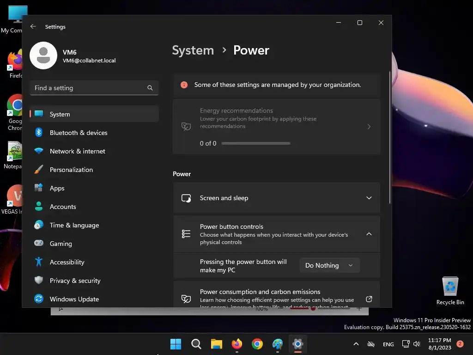Open Windows Update settings
Image resolution: width=473 pixels, height=355 pixels.
(x=94, y=299)
